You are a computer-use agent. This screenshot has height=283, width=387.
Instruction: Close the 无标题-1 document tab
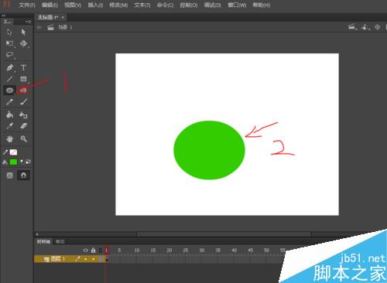[63, 18]
